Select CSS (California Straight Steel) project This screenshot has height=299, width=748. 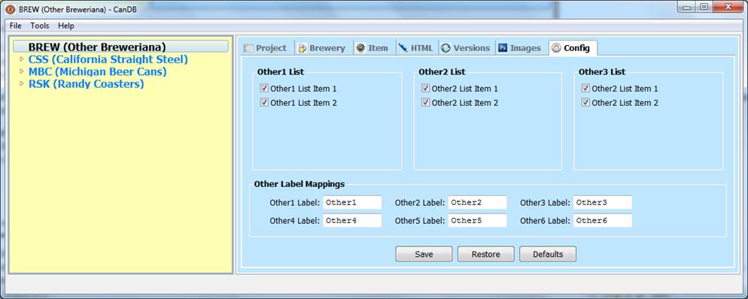pos(108,59)
